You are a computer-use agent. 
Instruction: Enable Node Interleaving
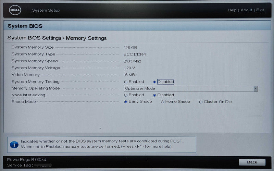click(126, 95)
